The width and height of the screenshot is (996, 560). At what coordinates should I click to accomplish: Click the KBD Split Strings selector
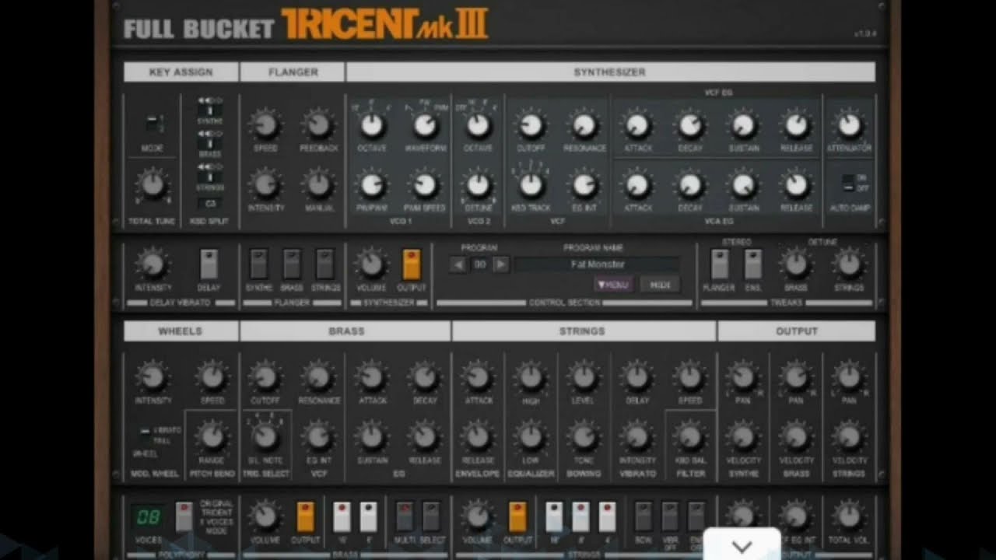(x=209, y=177)
